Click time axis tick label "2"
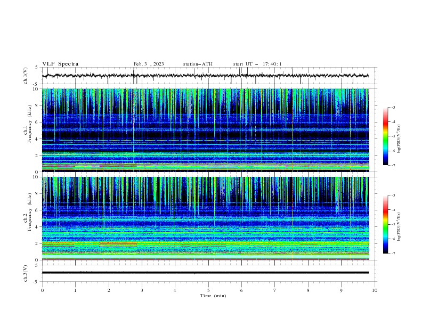 pyautogui.click(x=109, y=290)
